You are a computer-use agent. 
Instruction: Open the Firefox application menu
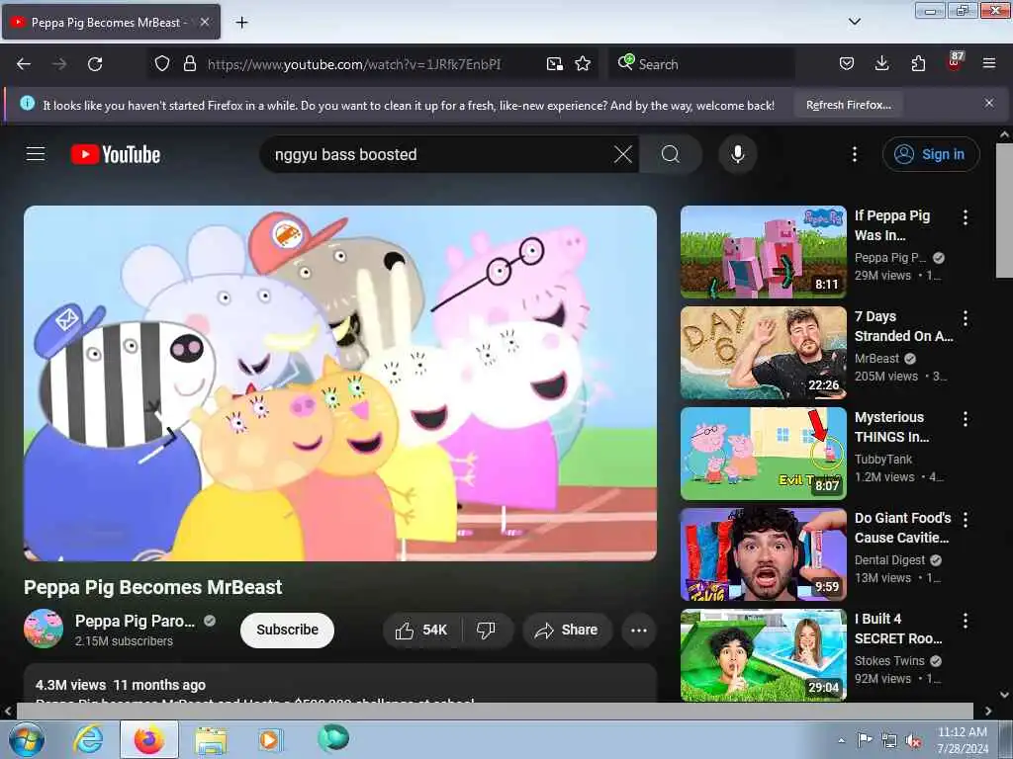[989, 64]
